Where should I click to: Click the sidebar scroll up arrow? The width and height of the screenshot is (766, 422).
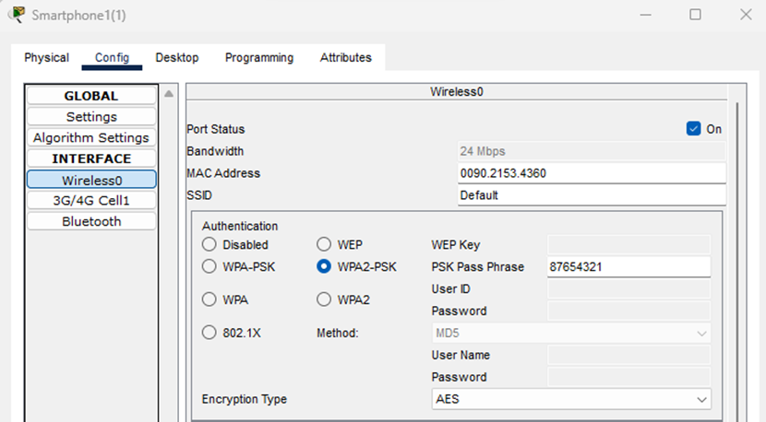click(x=169, y=94)
